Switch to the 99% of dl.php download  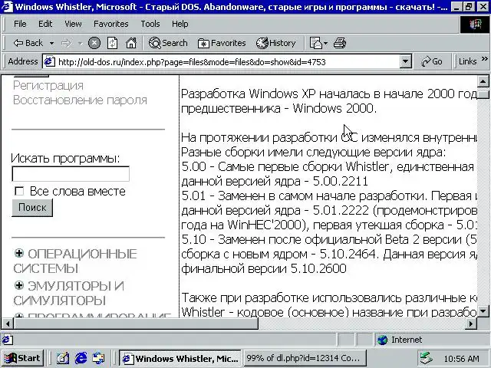click(305, 358)
